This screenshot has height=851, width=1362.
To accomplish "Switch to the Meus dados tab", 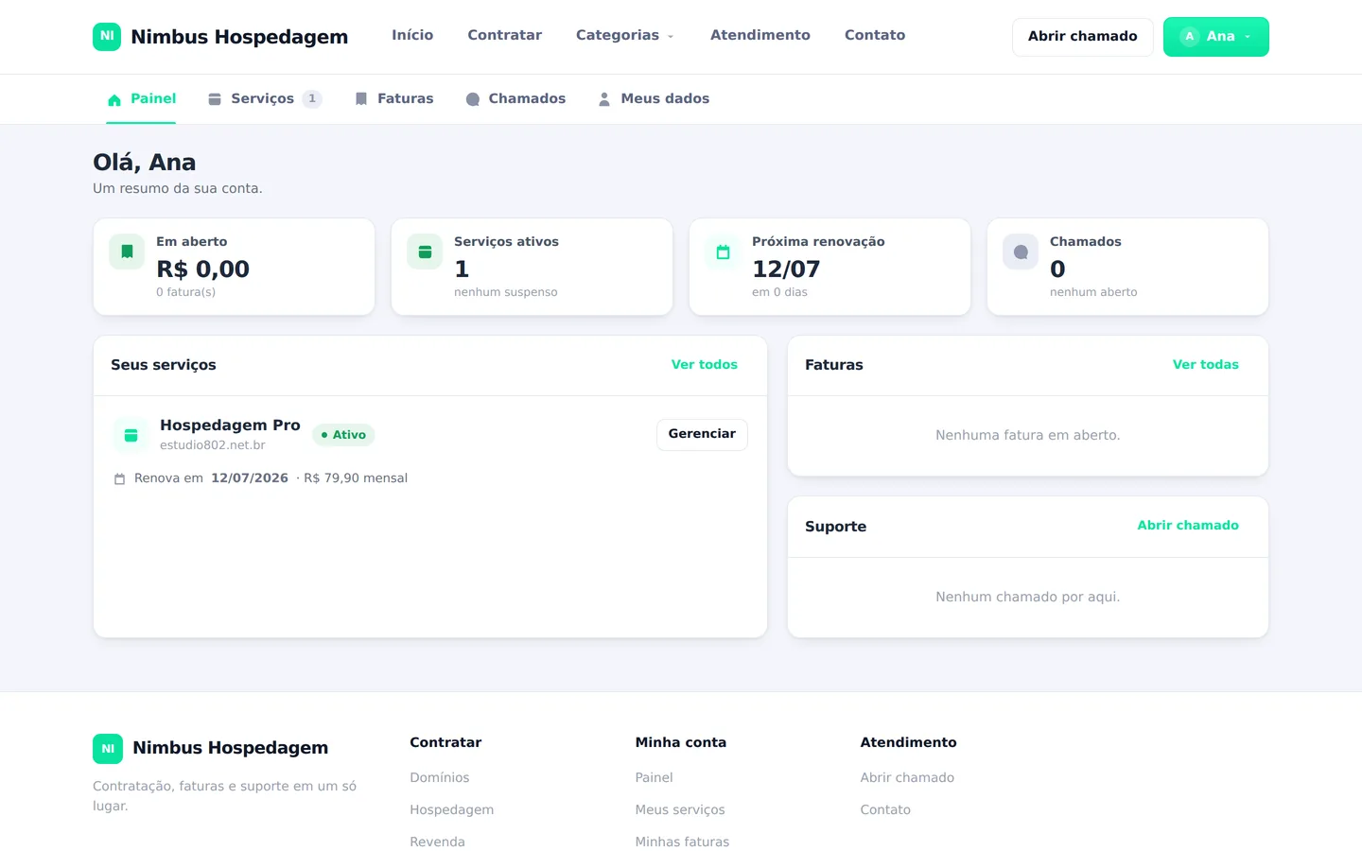I will 654,99.
